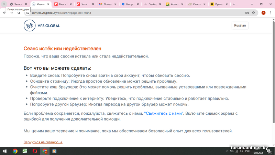
Task: Click the text "Вот что вы можете сделать:"
Action: pos(57,68)
